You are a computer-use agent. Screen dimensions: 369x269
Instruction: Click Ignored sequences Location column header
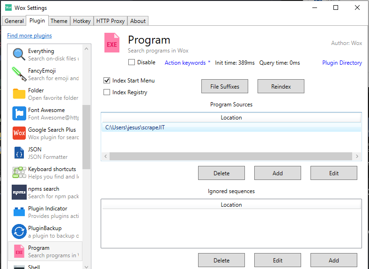pos(231,205)
